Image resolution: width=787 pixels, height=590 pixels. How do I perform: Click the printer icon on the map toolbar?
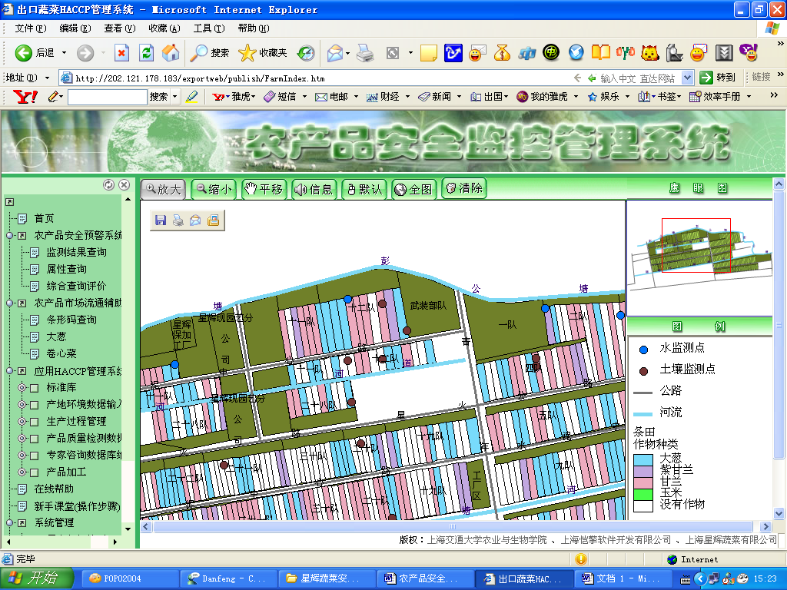click(178, 220)
